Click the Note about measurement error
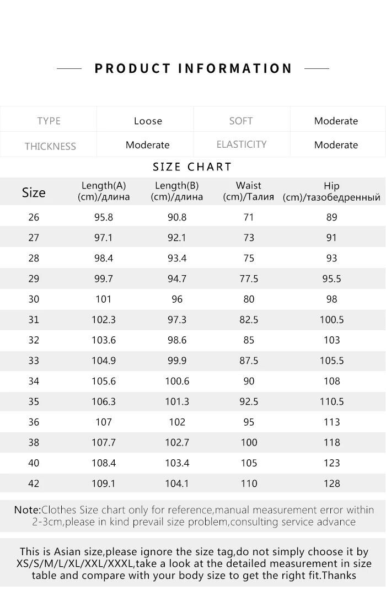This screenshot has height=596, width=386. pyautogui.click(x=193, y=516)
